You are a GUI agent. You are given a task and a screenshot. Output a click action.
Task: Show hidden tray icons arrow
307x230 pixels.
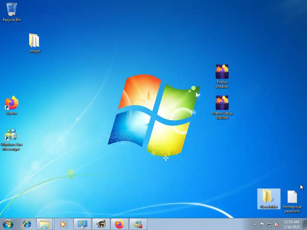(x=255, y=224)
